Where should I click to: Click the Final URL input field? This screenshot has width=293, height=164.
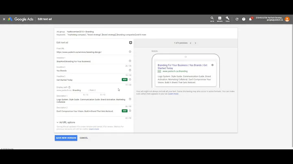(x=92, y=52)
